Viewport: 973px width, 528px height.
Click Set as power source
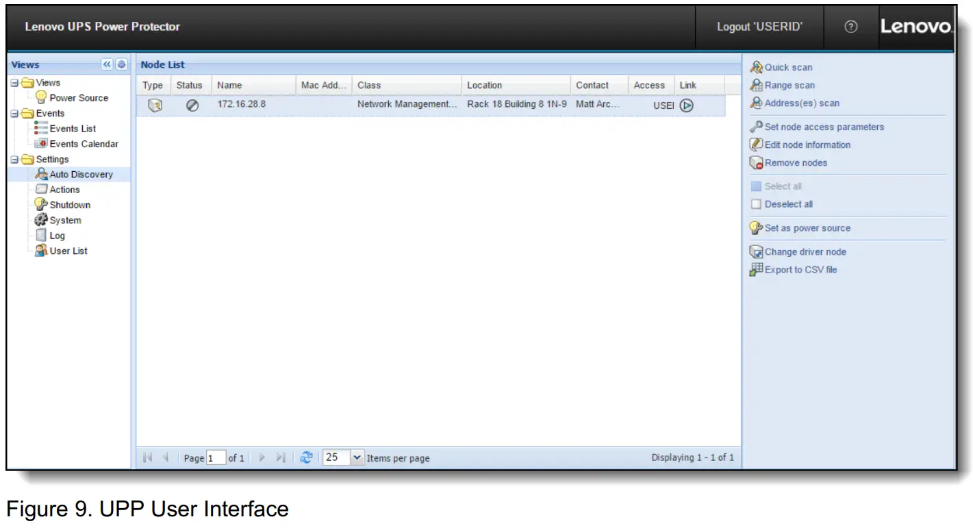coord(808,228)
